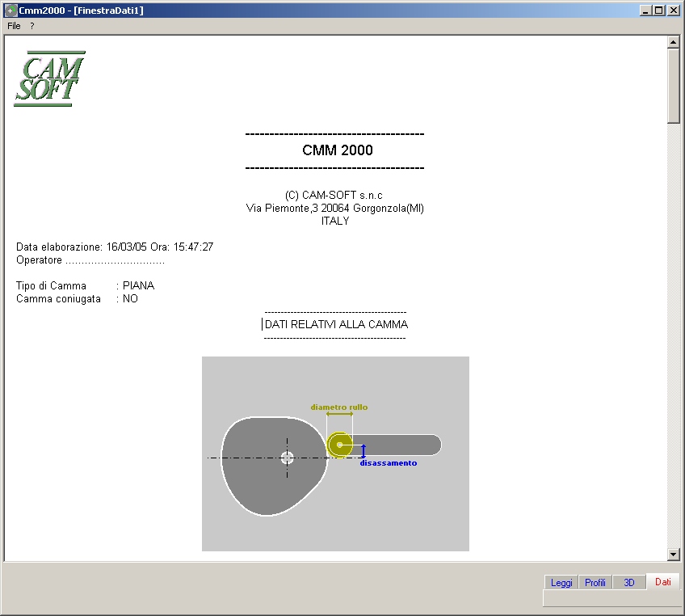Click the 'Tipo di Camma' label
Image resolution: width=685 pixels, height=616 pixels.
point(51,286)
